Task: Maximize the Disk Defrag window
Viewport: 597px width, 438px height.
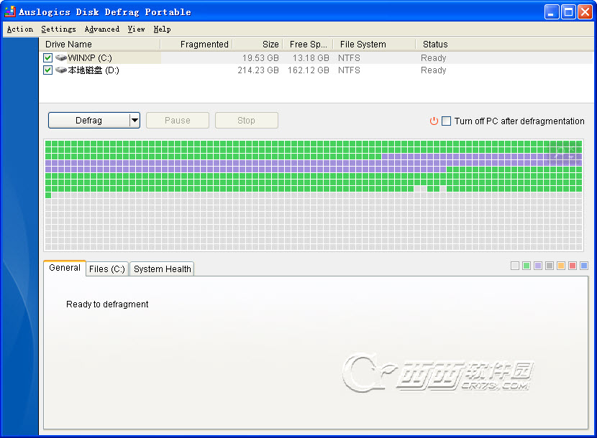Action: pos(568,12)
